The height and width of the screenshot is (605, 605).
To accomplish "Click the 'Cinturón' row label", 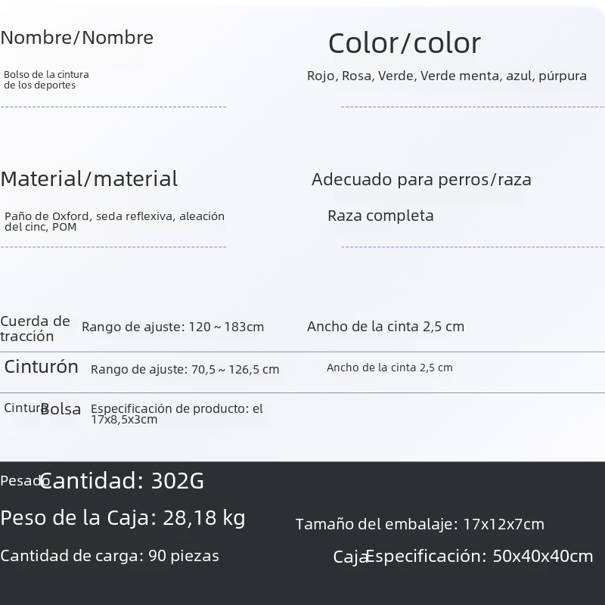I will pos(42,367).
